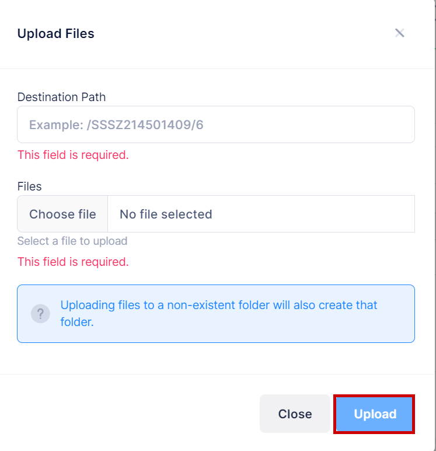Screen dimensions: 436x451
Task: Click empty area right of "No file selected"
Action: point(315,214)
